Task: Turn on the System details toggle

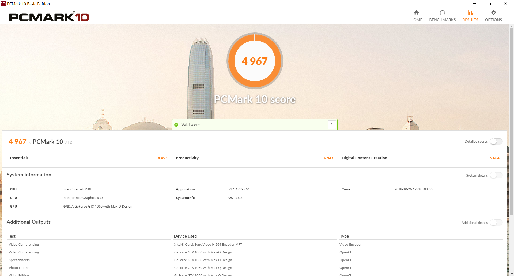Action: (496, 175)
